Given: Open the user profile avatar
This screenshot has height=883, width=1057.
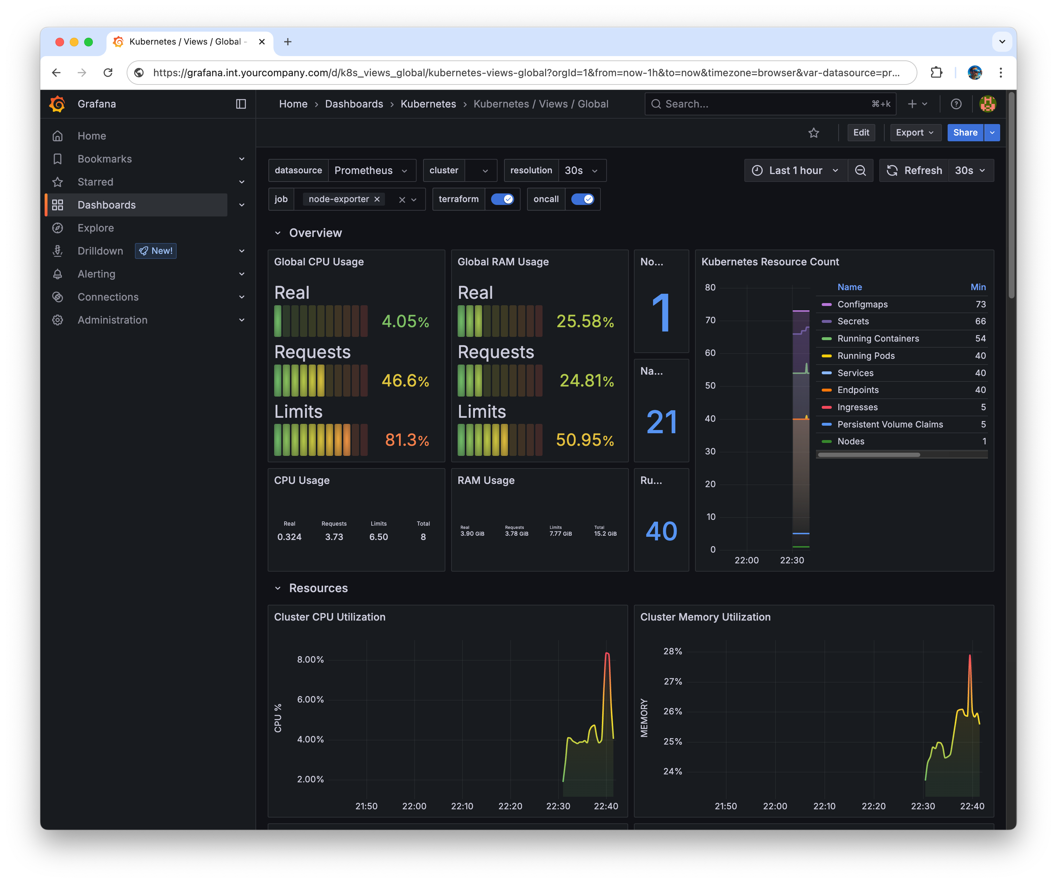Looking at the screenshot, I should pos(988,104).
